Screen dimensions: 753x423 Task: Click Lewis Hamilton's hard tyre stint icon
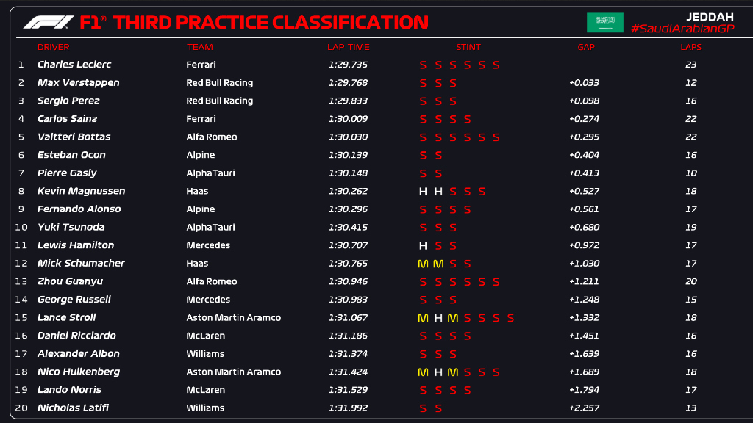[x=423, y=246]
